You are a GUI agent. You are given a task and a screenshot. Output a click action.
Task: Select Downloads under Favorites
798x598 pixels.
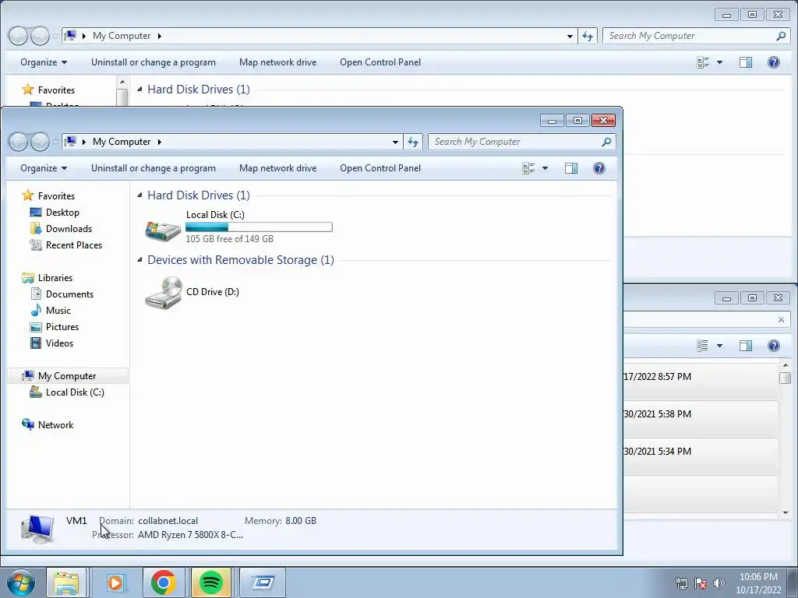(69, 229)
